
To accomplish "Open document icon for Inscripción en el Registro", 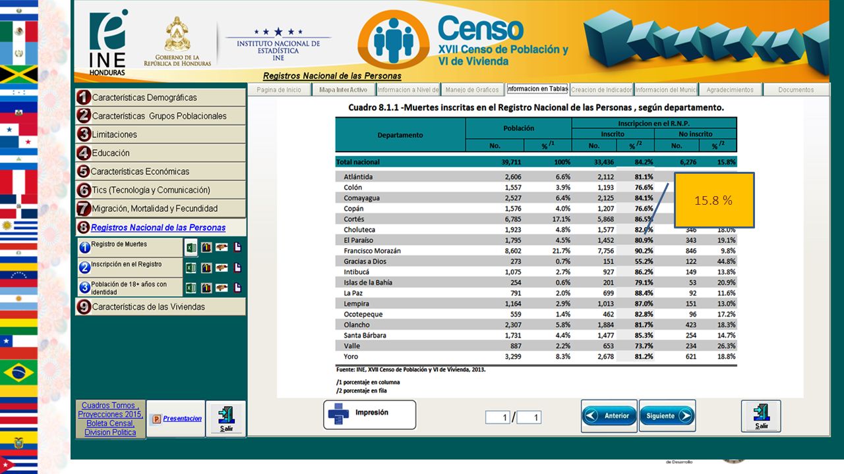I will coord(238,268).
